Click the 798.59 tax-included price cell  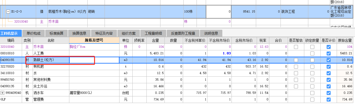(x=244, y=93)
